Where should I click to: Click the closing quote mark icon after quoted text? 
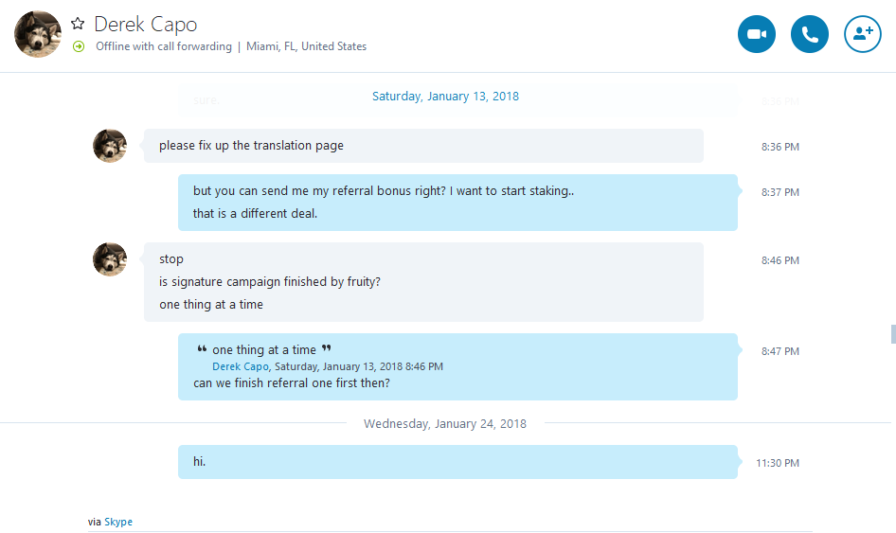pos(326,348)
